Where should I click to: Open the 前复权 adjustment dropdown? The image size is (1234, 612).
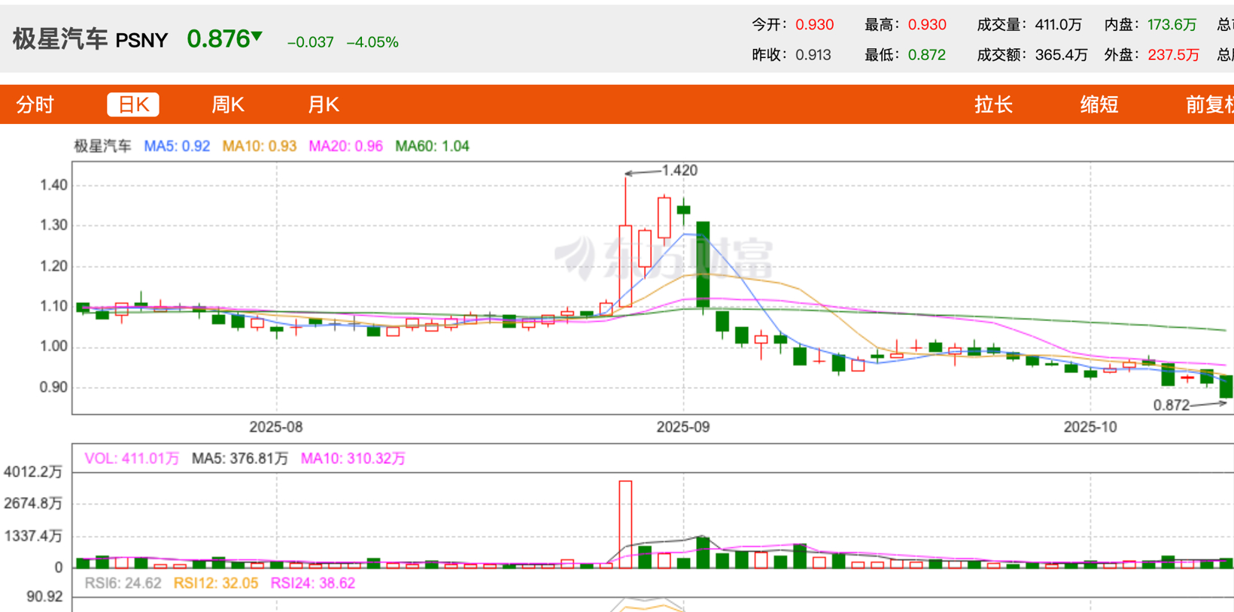(x=1208, y=105)
